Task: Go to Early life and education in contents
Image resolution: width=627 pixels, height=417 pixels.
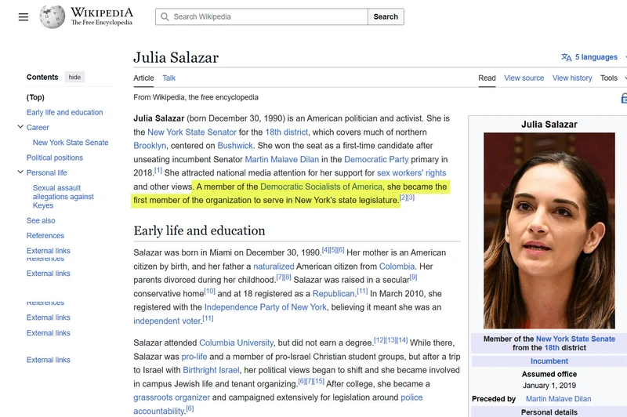Action: click(65, 112)
